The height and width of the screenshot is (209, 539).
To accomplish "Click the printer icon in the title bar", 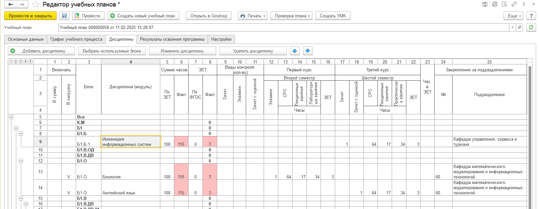I will click(495, 4).
